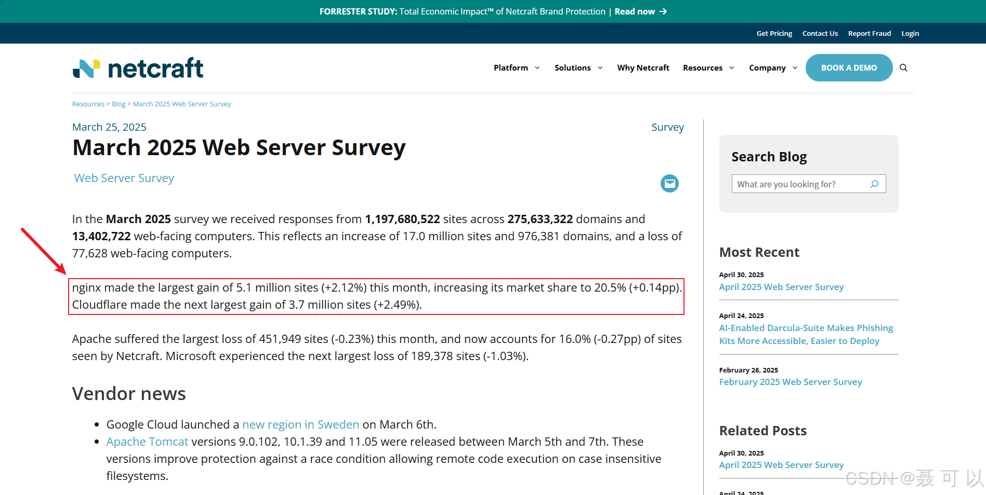Open Get Pricing link

(x=774, y=33)
